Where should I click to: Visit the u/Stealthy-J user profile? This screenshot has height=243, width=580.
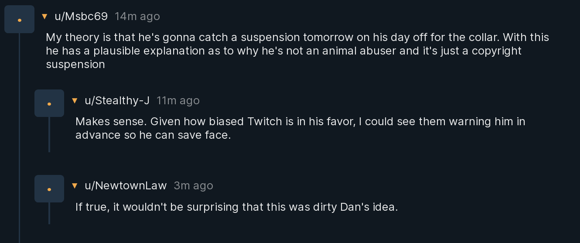[x=117, y=101]
